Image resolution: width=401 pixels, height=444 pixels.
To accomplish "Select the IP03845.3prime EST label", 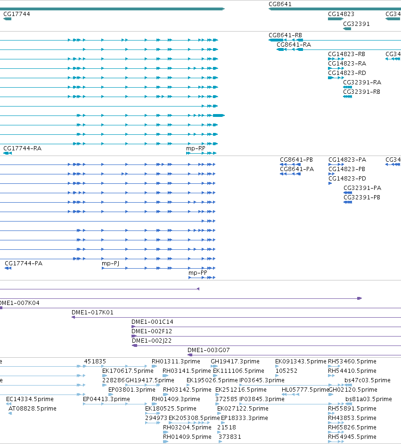I will 262,399.
